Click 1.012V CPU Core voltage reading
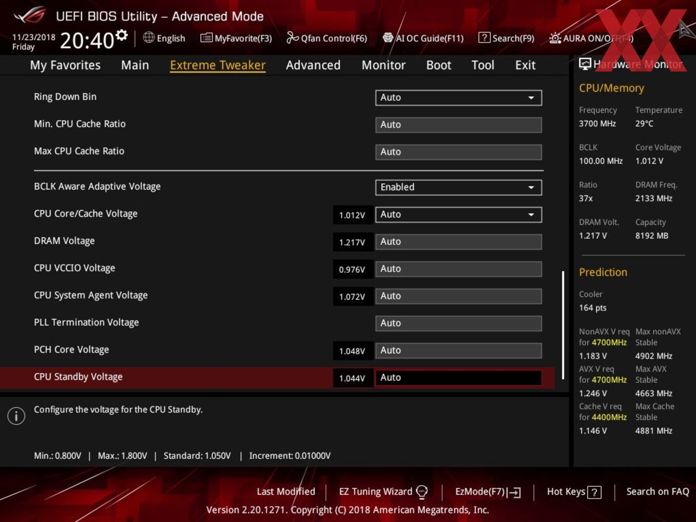This screenshot has width=696, height=522. (x=352, y=215)
